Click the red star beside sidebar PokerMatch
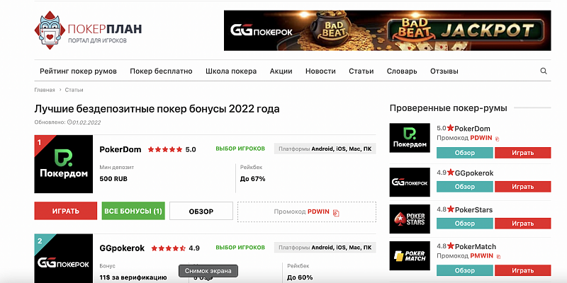The image size is (567, 283). [x=450, y=246]
